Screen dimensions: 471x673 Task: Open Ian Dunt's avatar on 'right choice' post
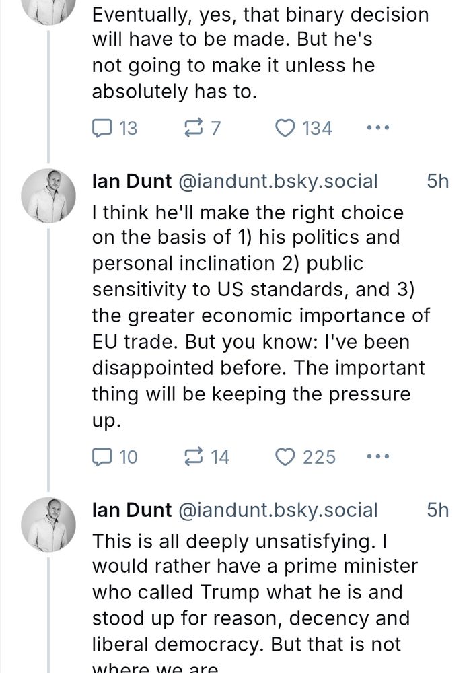[48, 195]
